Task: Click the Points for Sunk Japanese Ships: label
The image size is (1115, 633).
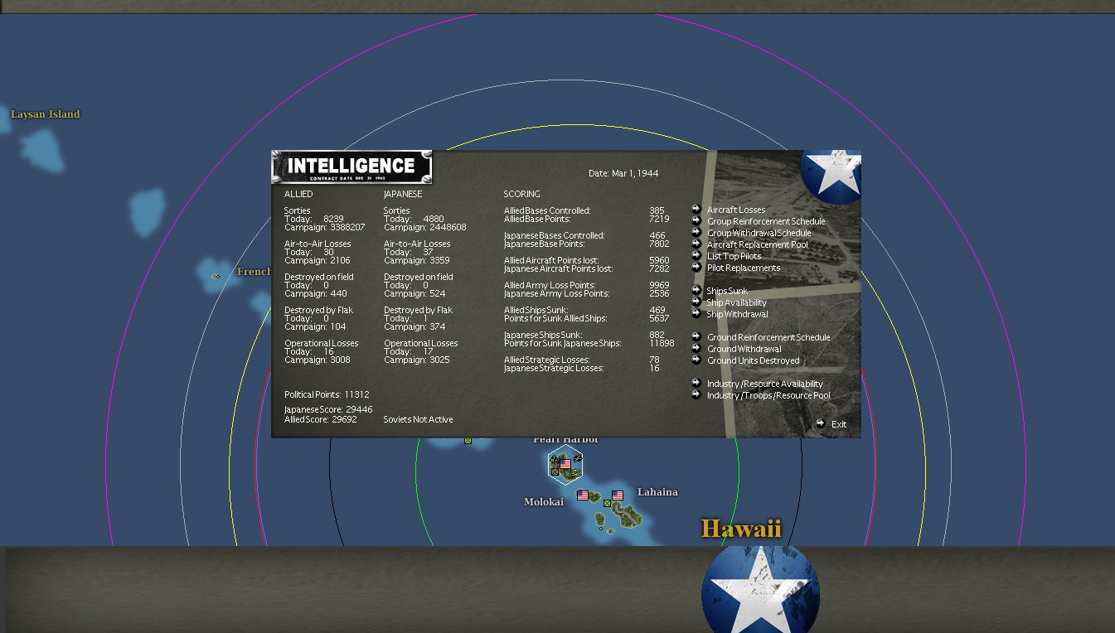Action: (563, 343)
